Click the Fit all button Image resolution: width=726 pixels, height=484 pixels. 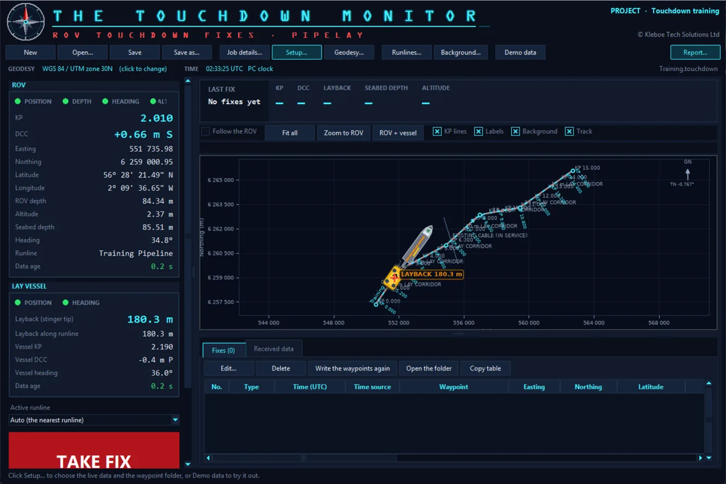290,133
